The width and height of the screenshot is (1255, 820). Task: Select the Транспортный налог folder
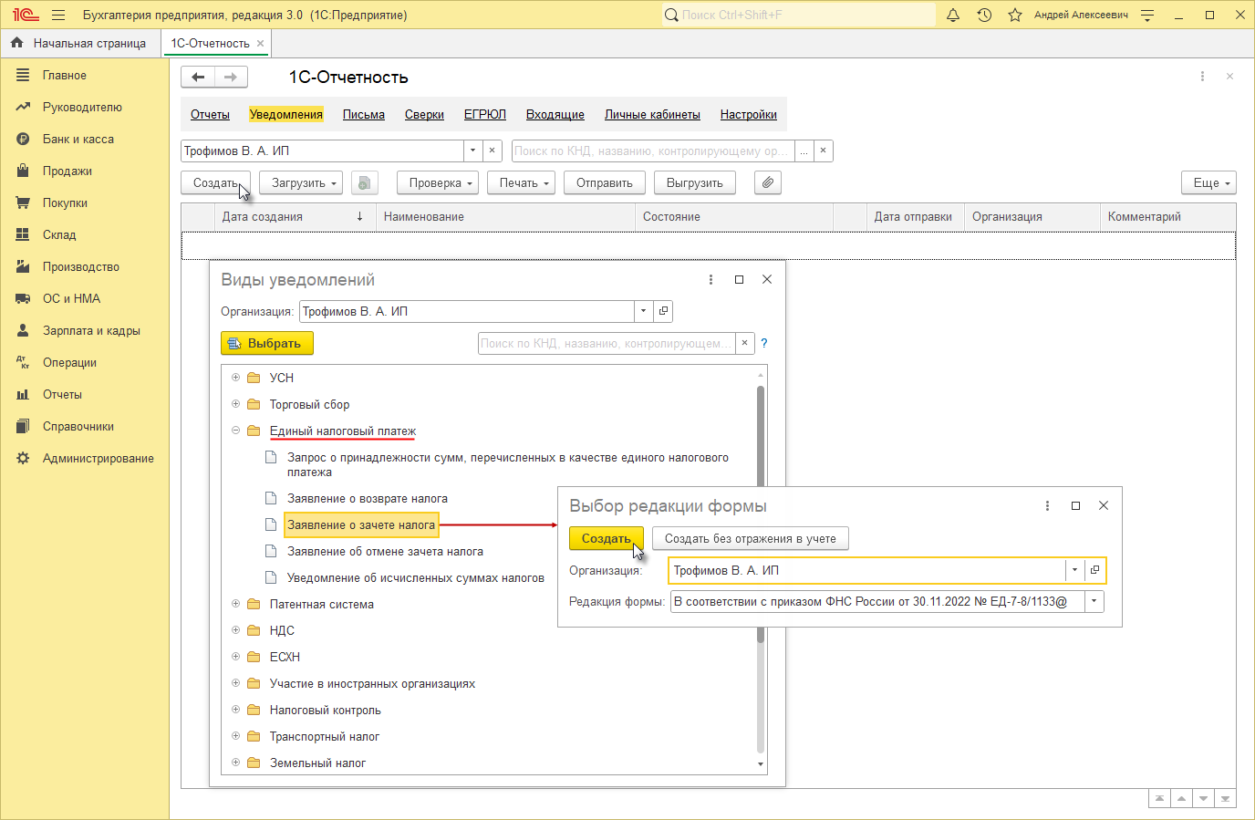(325, 737)
